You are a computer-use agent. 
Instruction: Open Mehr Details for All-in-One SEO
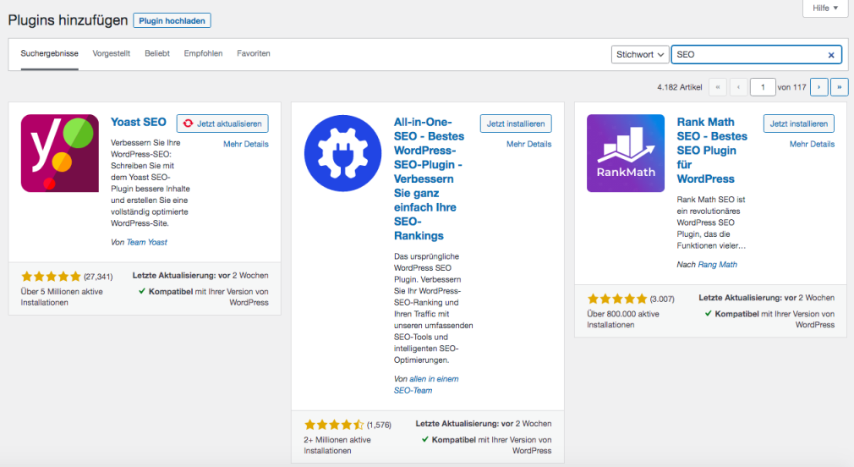[x=528, y=144]
